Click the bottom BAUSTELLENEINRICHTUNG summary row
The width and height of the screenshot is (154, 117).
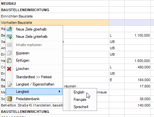(x=54, y=112)
